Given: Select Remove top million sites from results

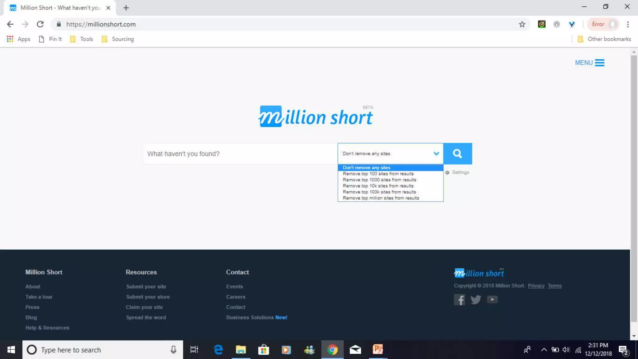Looking at the screenshot, I should pyautogui.click(x=381, y=198).
